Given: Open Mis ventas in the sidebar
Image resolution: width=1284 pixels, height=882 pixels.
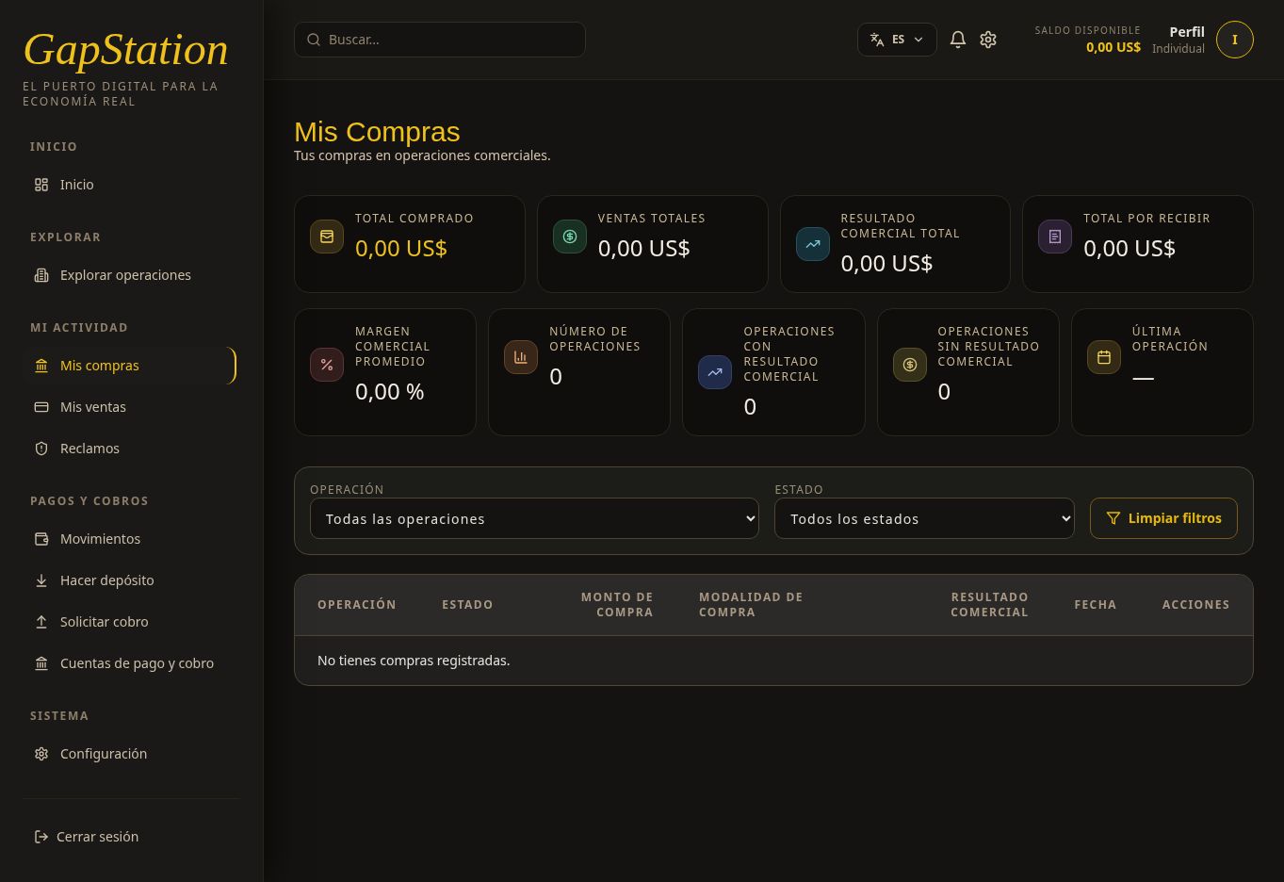Looking at the screenshot, I should pos(131,407).
